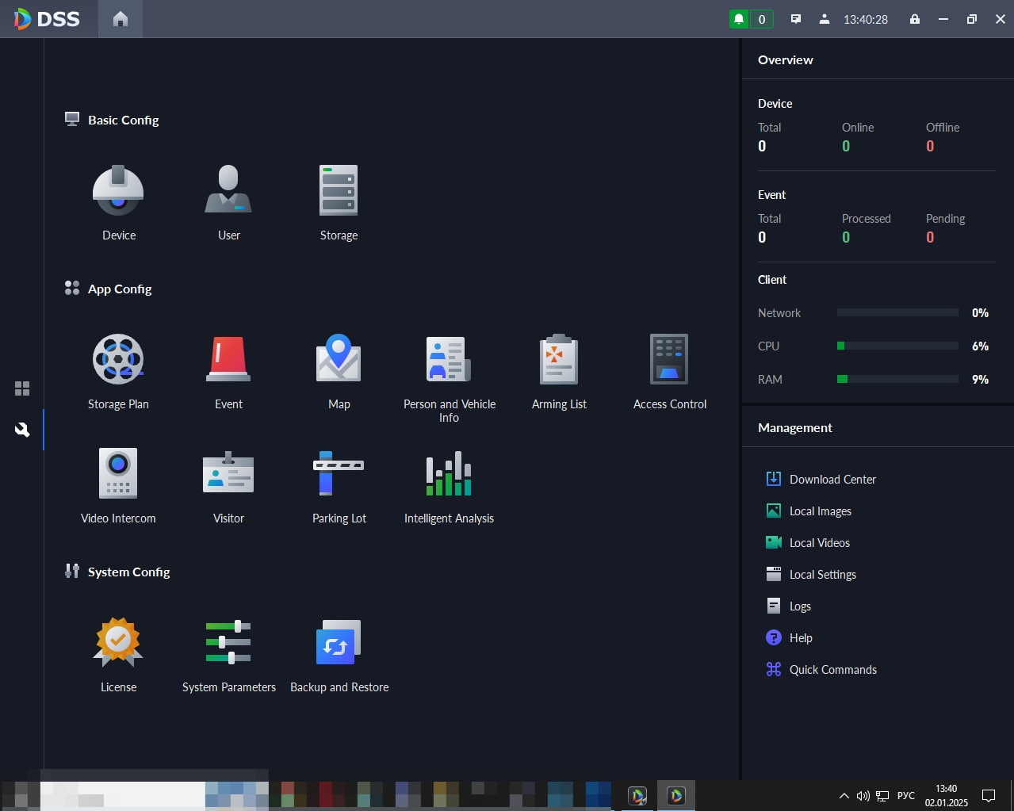Open the Parking Lot module
The width and height of the screenshot is (1014, 811).
(339, 473)
